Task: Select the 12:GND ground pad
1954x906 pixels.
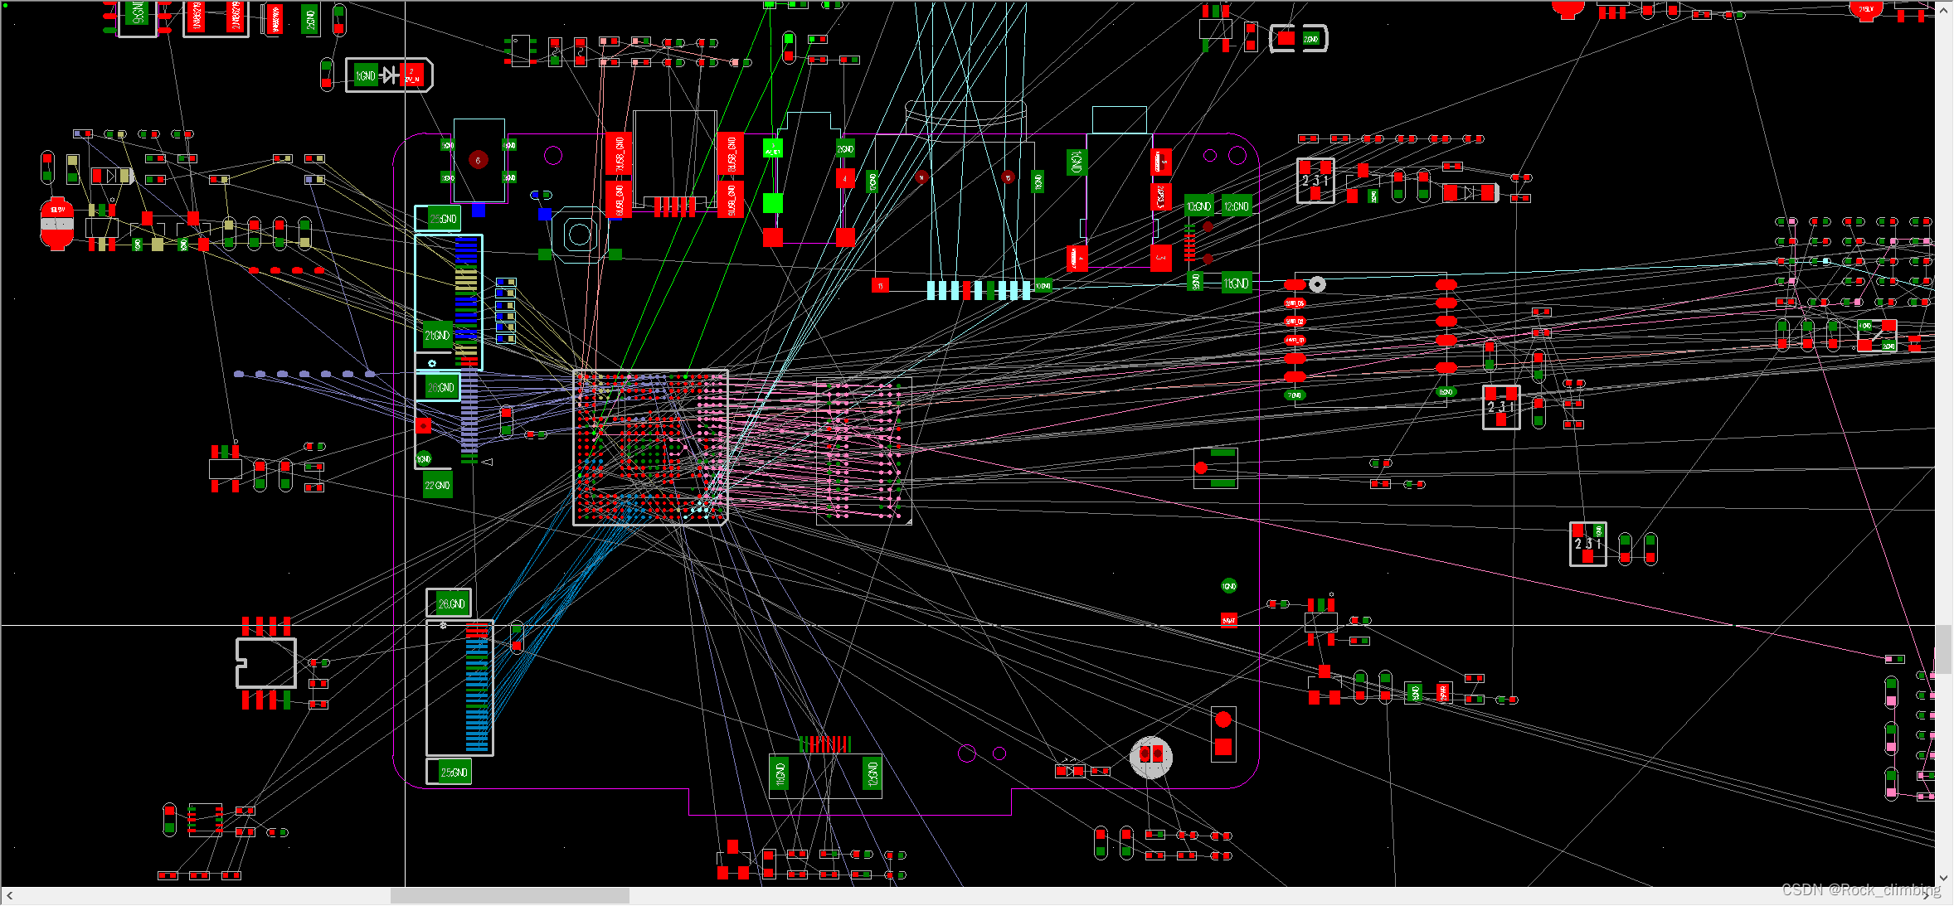Action: pos(1235,205)
